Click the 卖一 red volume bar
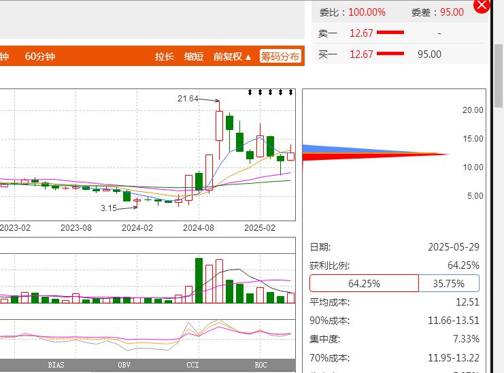 point(390,32)
